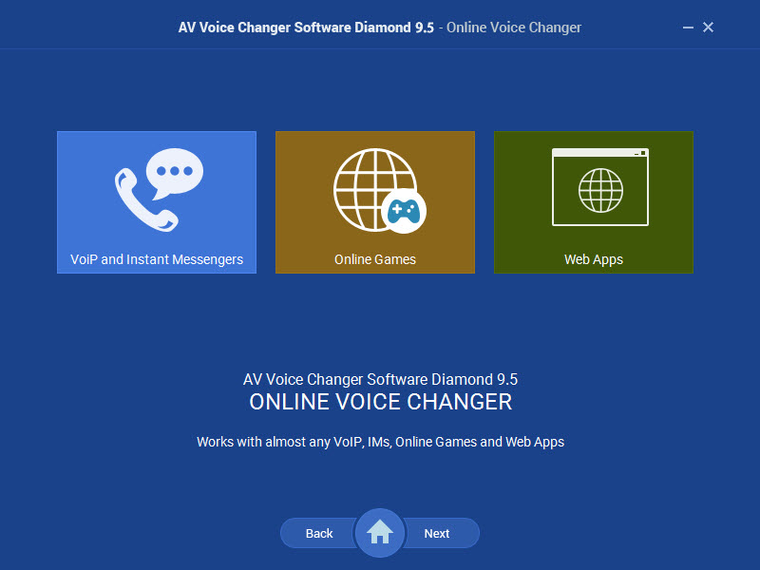Choose the Online Games label

(375, 259)
